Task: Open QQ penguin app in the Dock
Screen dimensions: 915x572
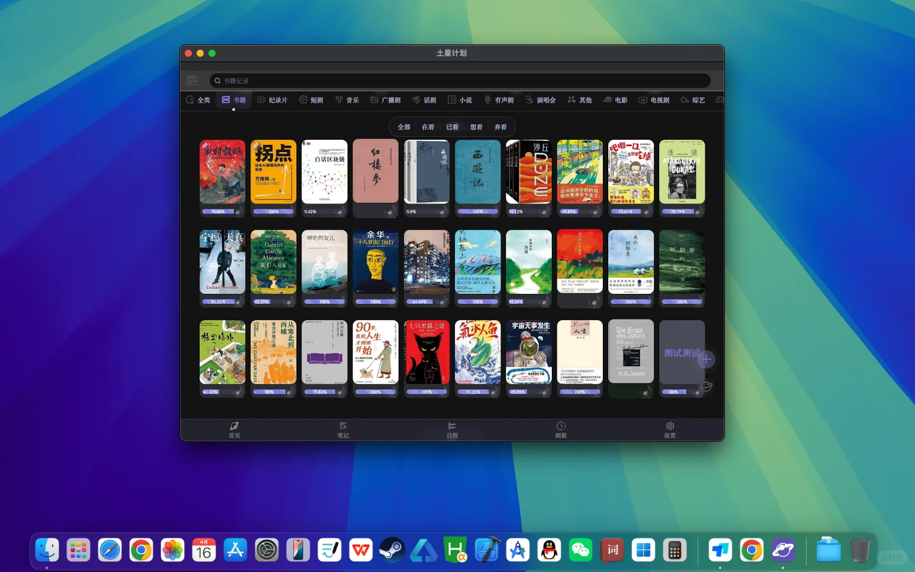Action: 549,550
